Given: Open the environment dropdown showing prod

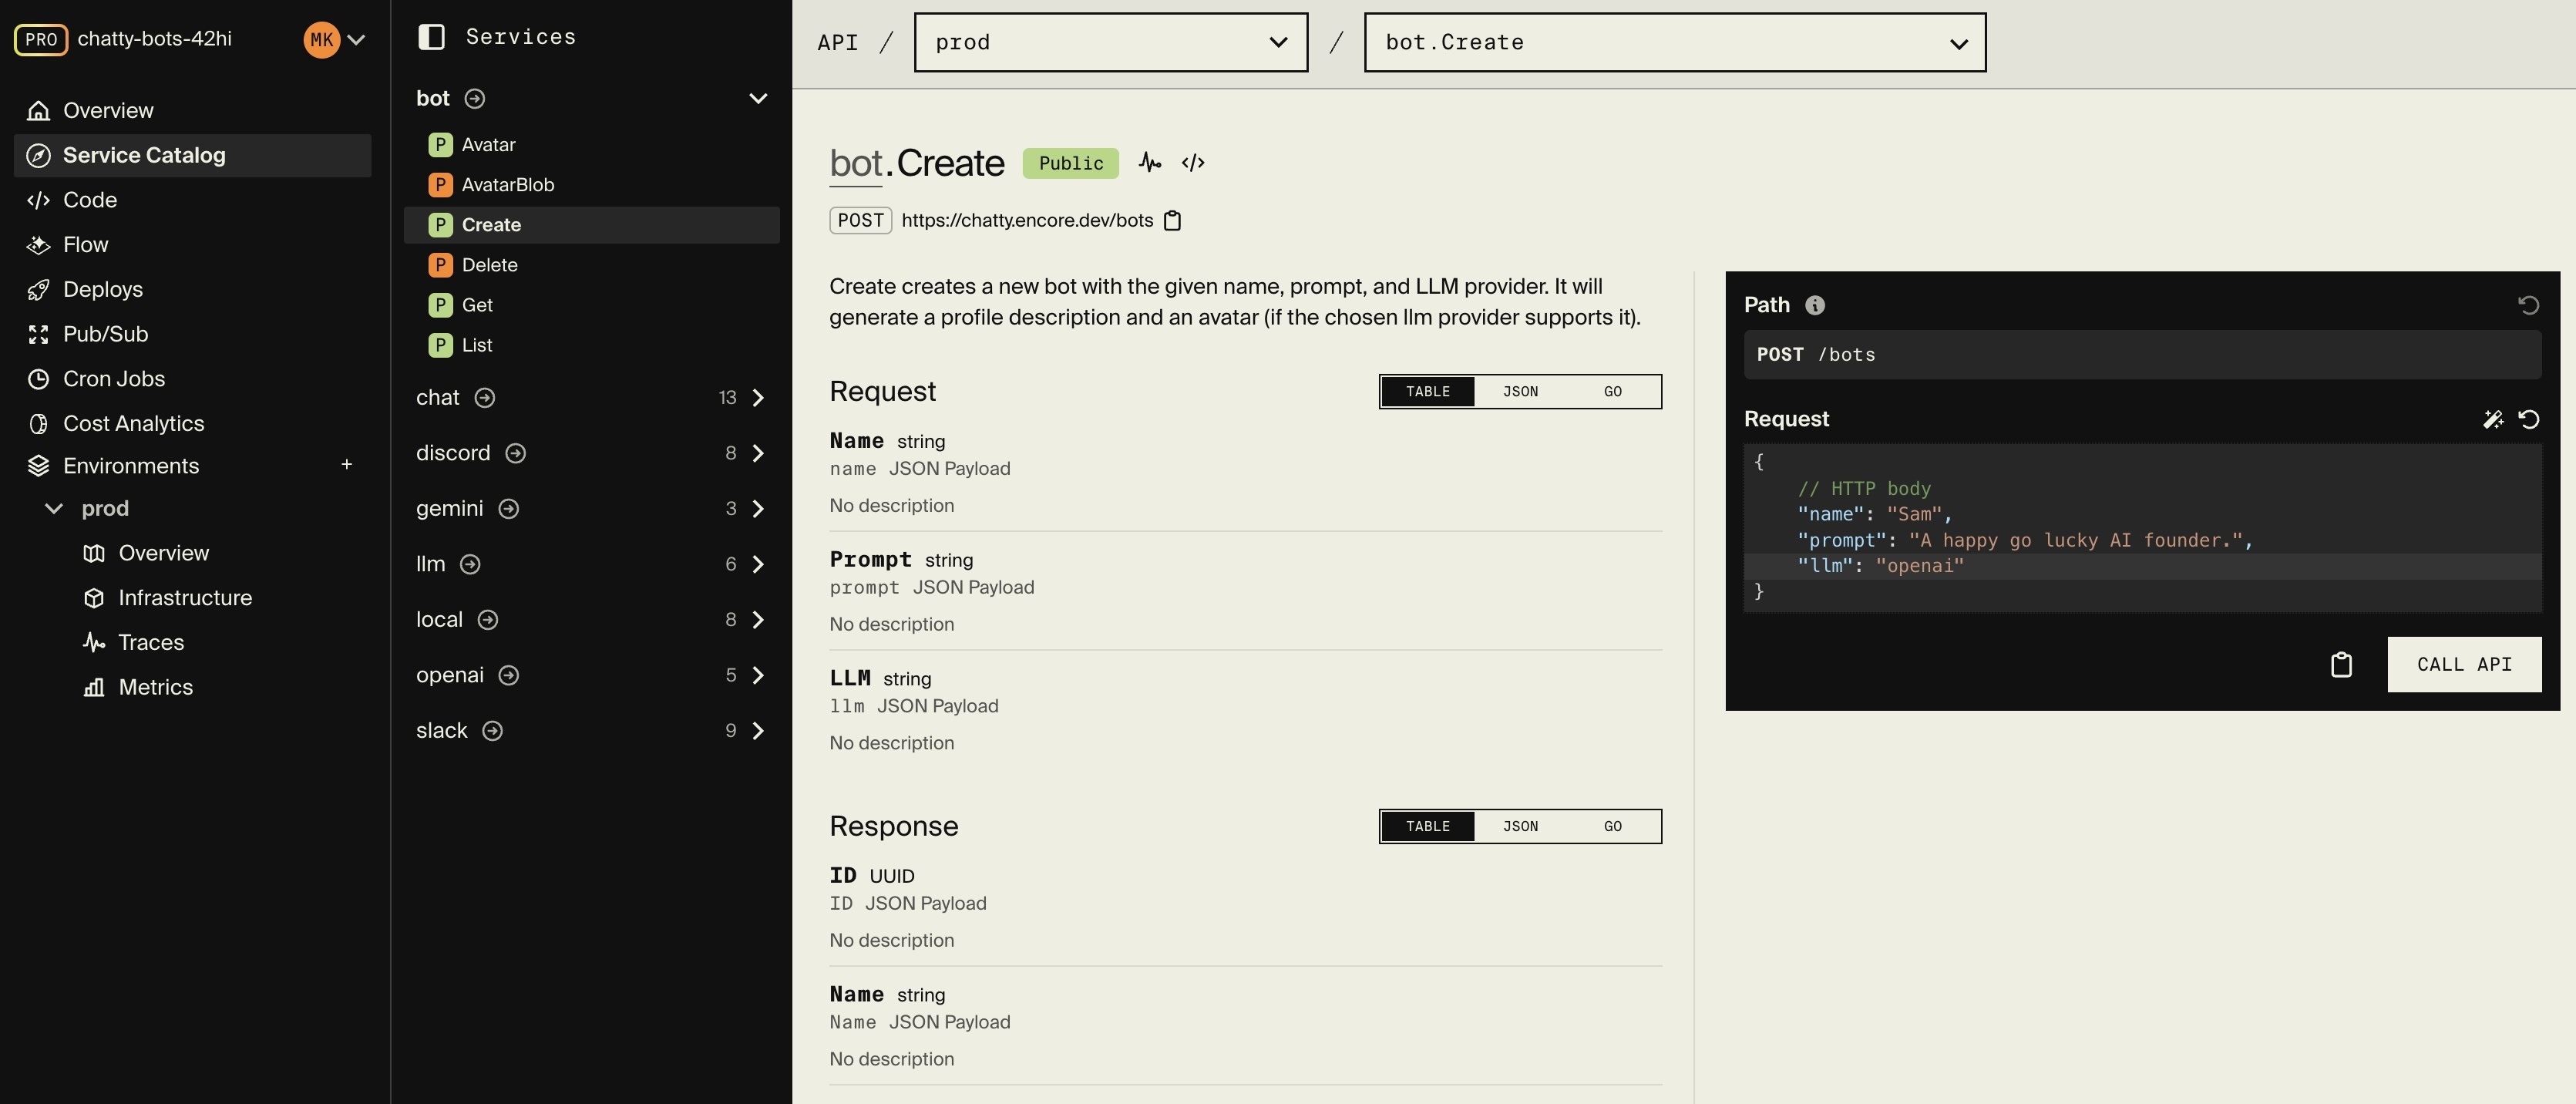Looking at the screenshot, I should coord(1110,42).
